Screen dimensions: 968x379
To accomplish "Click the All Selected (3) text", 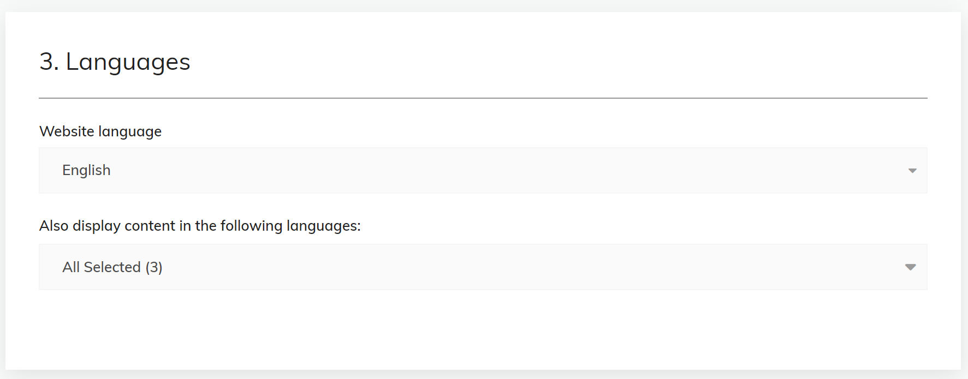I will (x=112, y=267).
